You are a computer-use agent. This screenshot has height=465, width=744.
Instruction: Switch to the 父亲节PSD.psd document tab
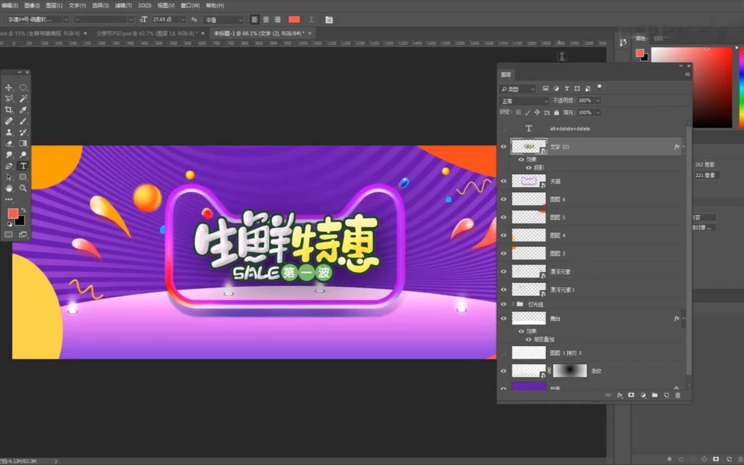point(147,33)
